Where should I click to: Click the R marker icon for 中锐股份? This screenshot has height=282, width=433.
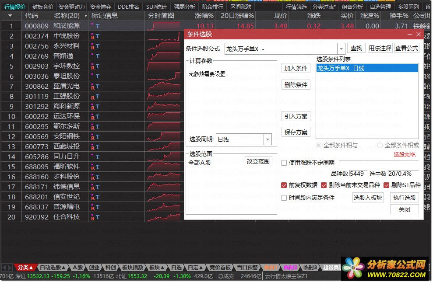pyautogui.click(x=93, y=37)
